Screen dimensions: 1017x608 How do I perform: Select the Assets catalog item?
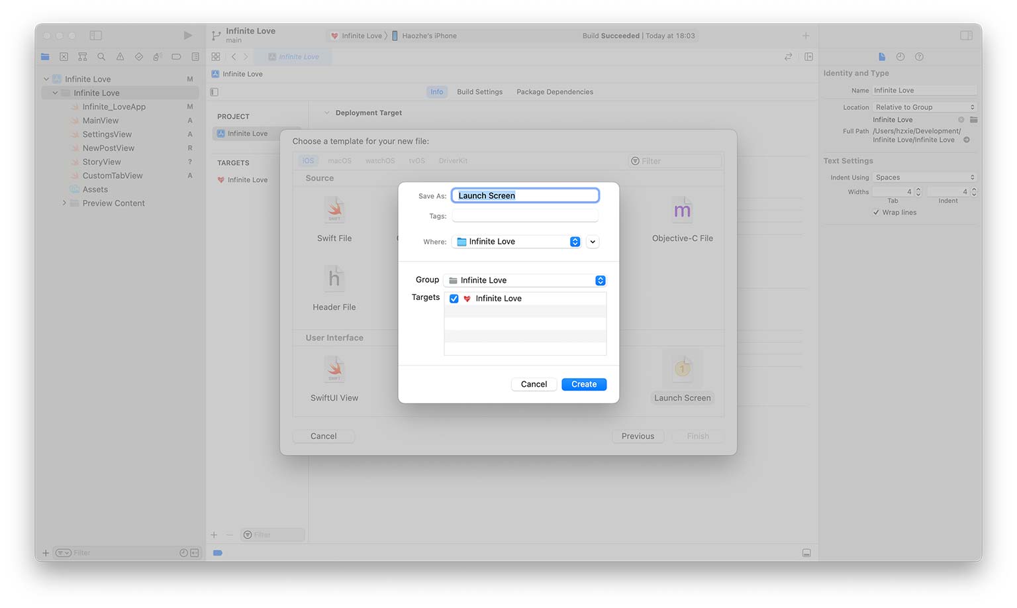click(x=95, y=189)
